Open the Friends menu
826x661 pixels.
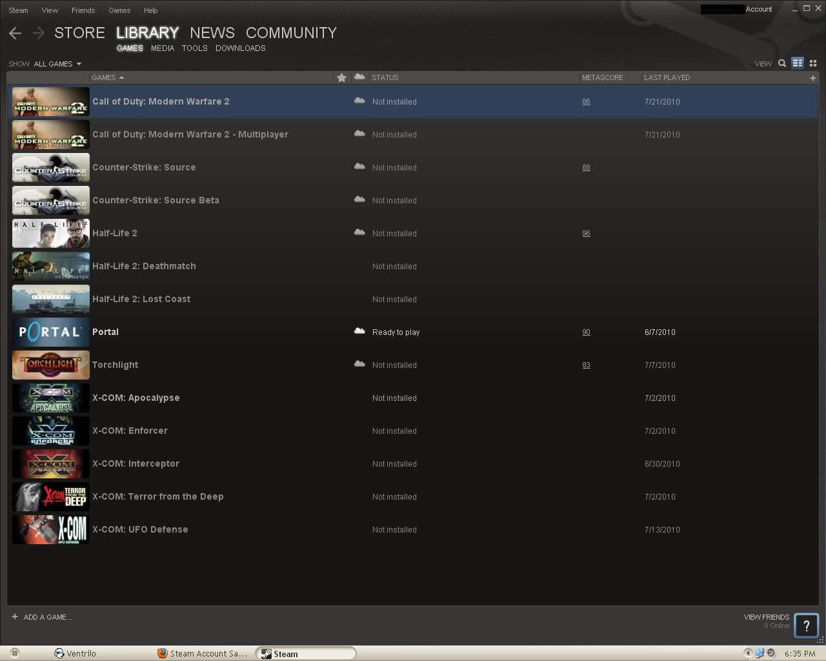pos(83,10)
